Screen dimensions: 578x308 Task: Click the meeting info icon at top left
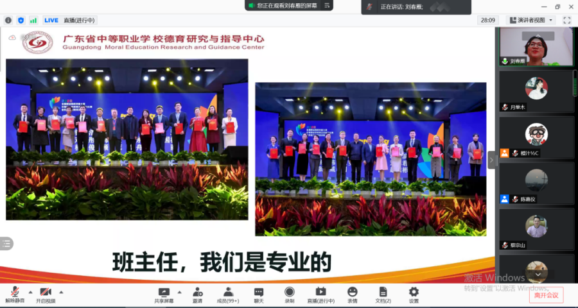pos(8,20)
